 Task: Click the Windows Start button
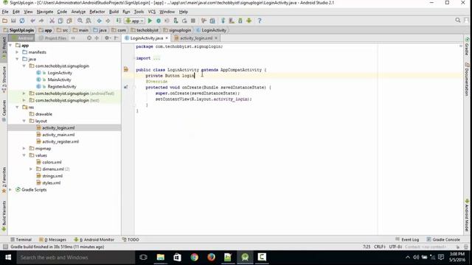click(x=8, y=258)
